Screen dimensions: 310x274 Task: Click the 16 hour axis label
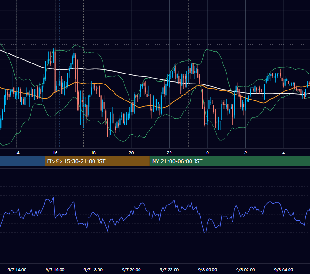(55, 153)
